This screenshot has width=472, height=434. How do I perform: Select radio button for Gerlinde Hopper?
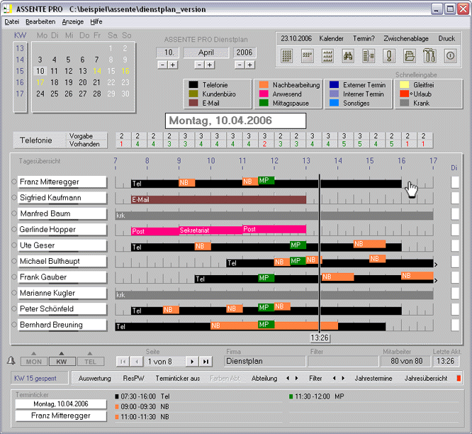tap(14, 229)
